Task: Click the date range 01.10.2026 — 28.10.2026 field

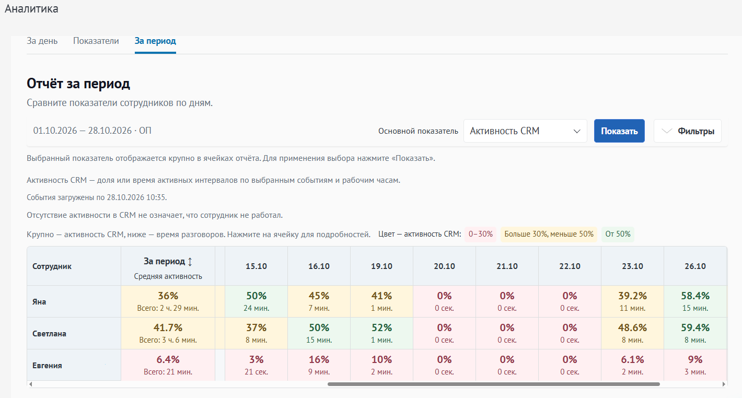Action: (x=92, y=131)
